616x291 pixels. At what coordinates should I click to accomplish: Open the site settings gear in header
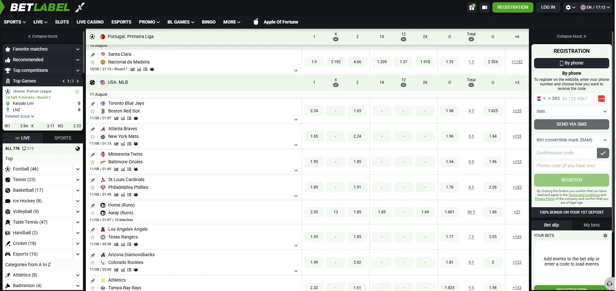tap(570, 7)
